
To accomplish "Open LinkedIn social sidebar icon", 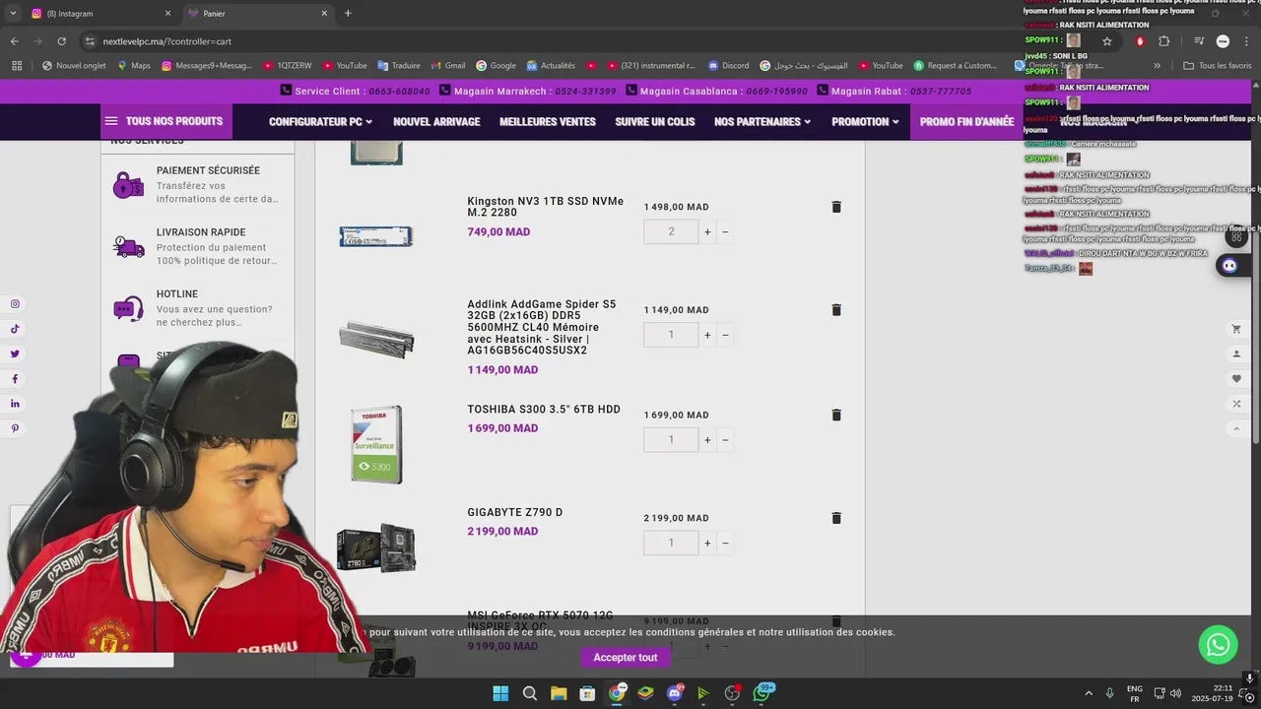I will (x=15, y=404).
